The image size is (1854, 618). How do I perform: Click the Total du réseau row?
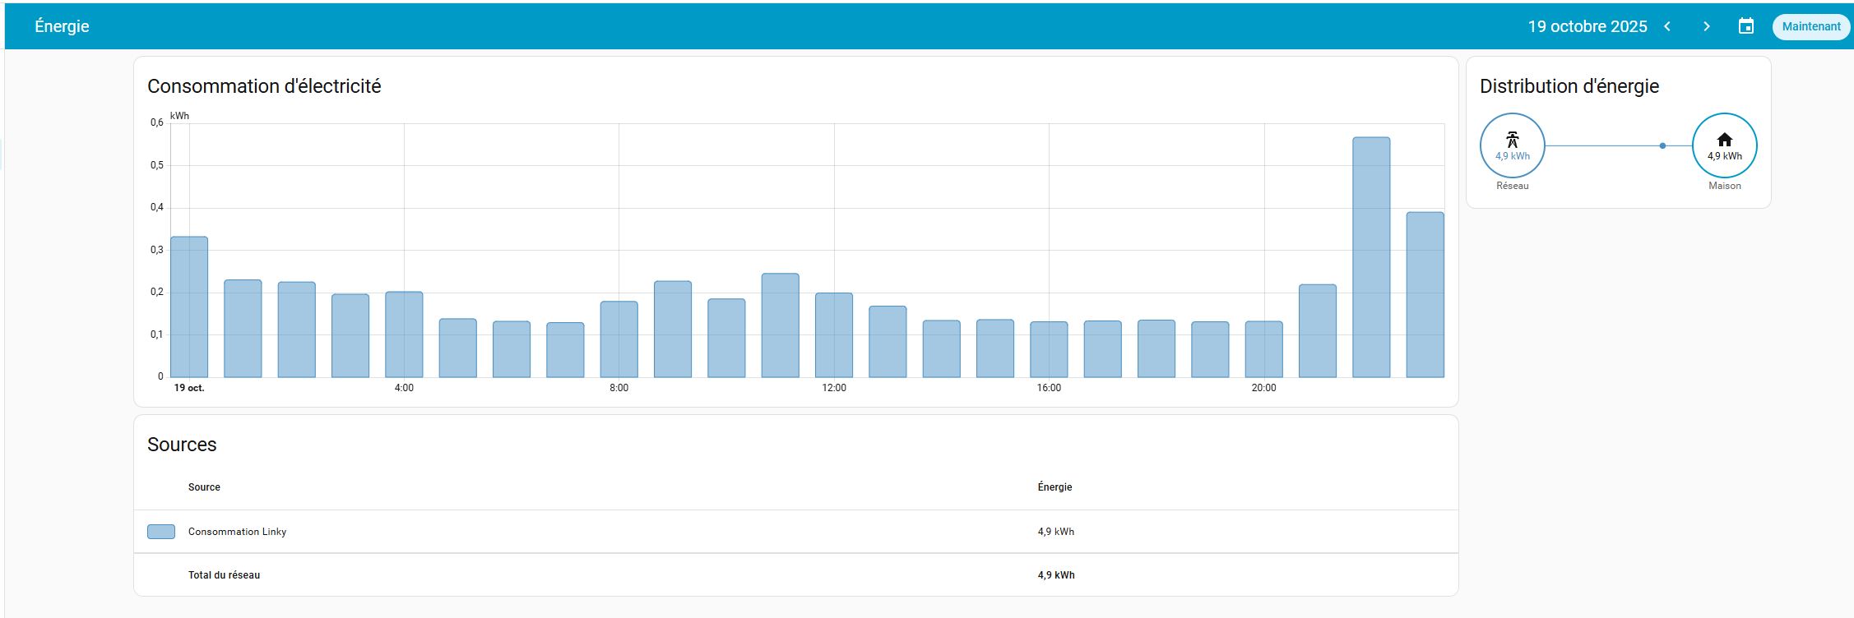click(x=224, y=575)
